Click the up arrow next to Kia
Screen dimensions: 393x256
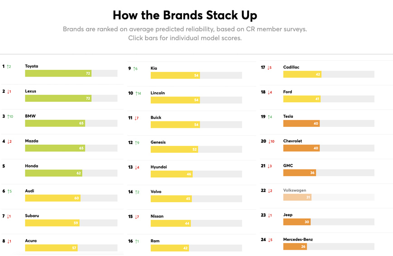(134, 69)
